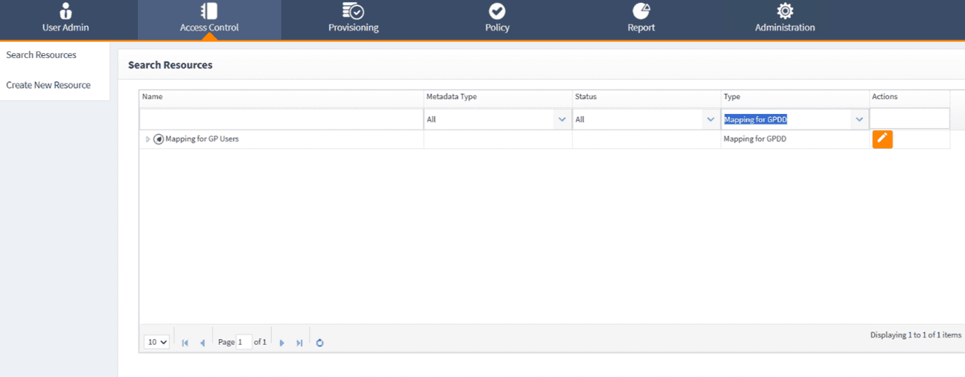
Task: Click the refresh grid icon
Action: [320, 343]
